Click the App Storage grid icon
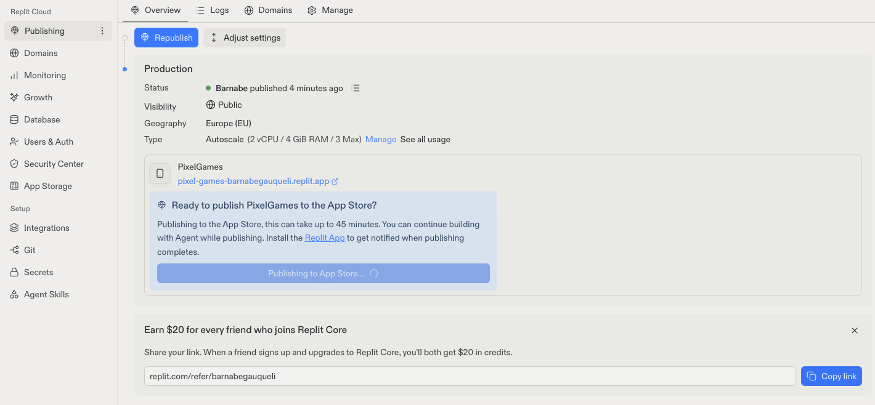This screenshot has height=405, width=875. pyautogui.click(x=14, y=186)
